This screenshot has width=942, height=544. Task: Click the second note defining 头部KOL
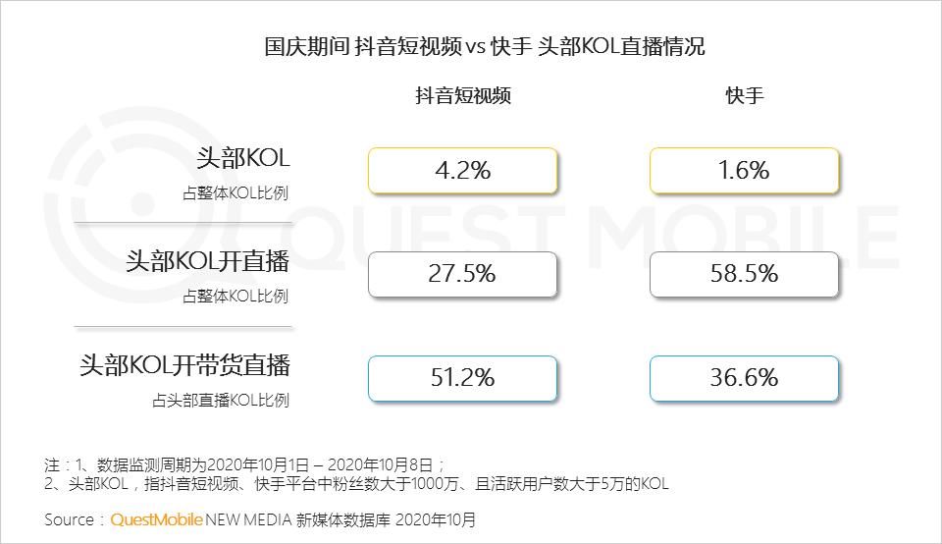356,484
